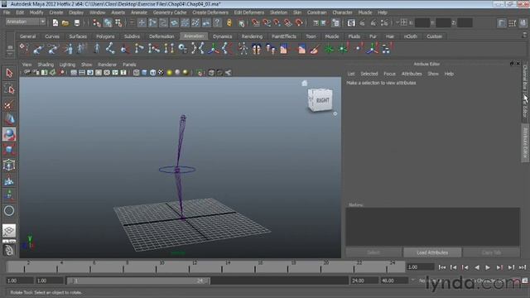Image resolution: width=530 pixels, height=298 pixels.
Task: Toggle select by hierarchy mode
Action: pyautogui.click(x=97, y=22)
